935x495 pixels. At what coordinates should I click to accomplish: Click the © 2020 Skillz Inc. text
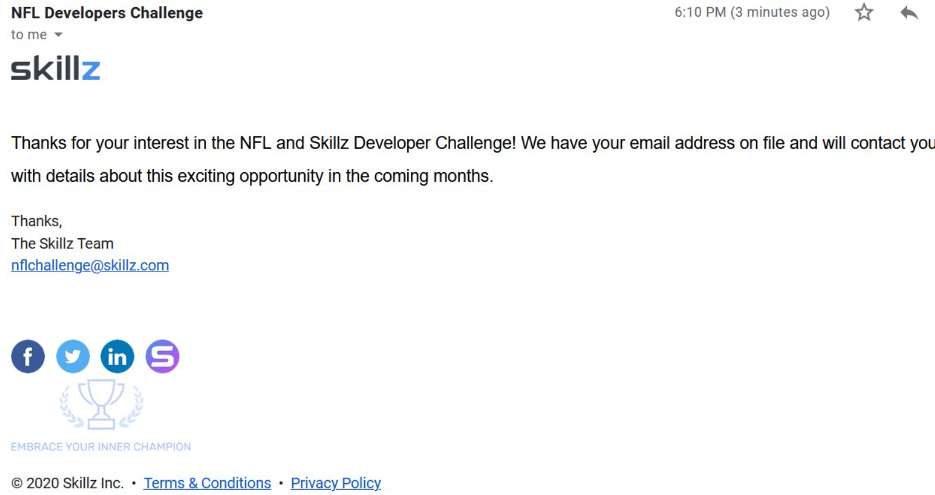67,483
